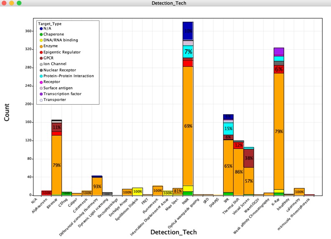This screenshot has width=331, height=239.
Task: Click the Thermal Shift 86% Enzyme segment
Action: pyautogui.click(x=239, y=172)
